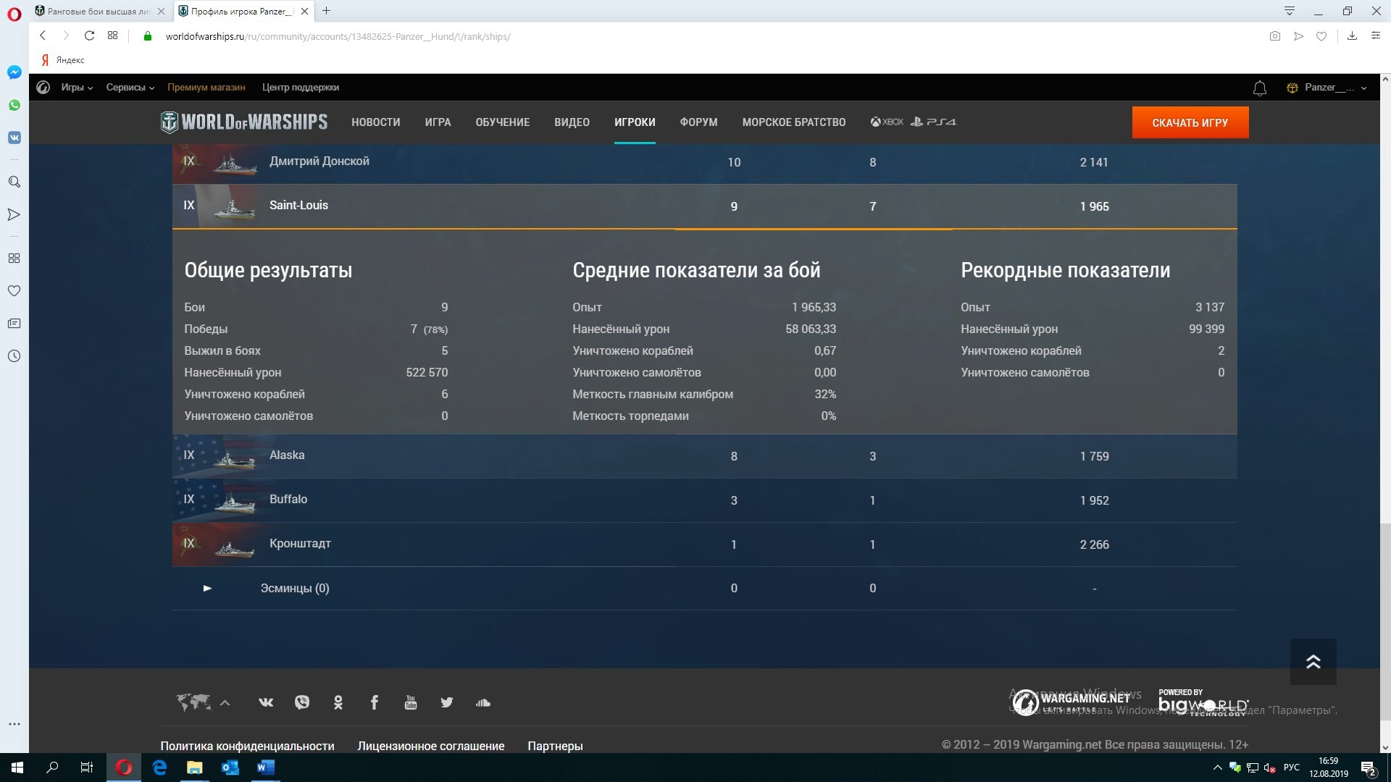Launch Word from the Windows taskbar
This screenshot has width=1391, height=782.
265,768
